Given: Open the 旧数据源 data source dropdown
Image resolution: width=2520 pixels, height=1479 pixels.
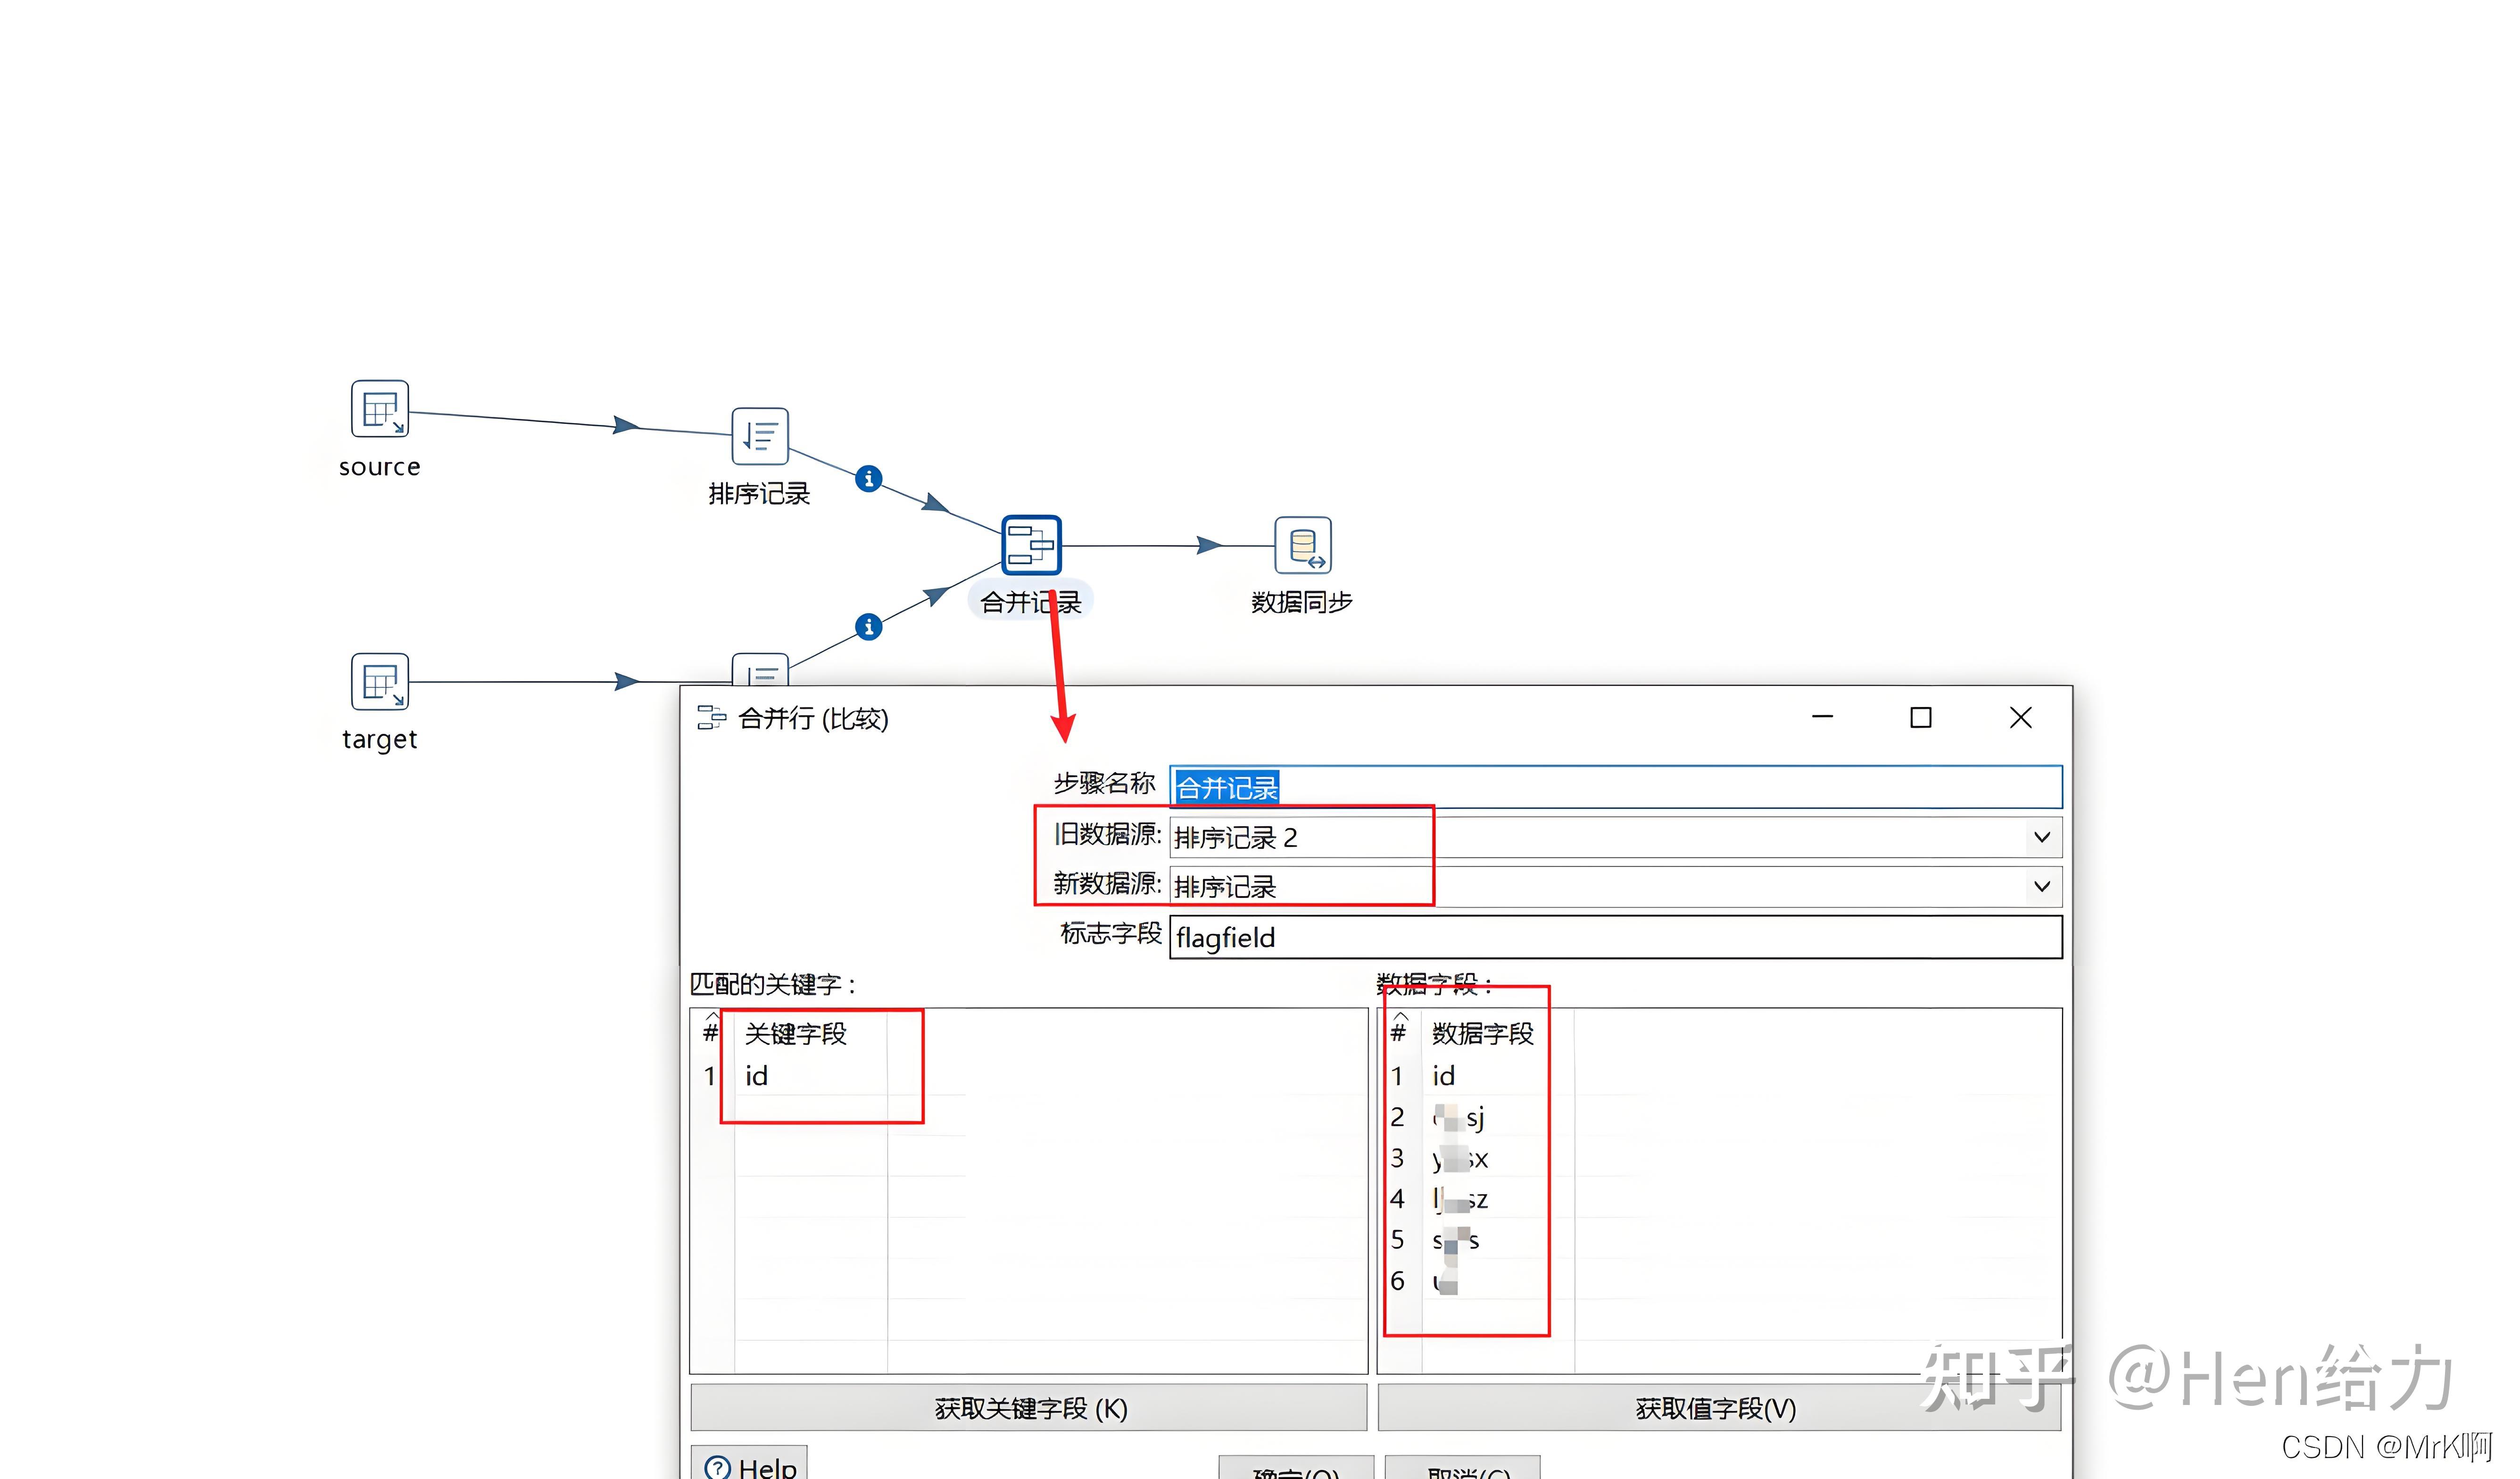Looking at the screenshot, I should click(2041, 837).
